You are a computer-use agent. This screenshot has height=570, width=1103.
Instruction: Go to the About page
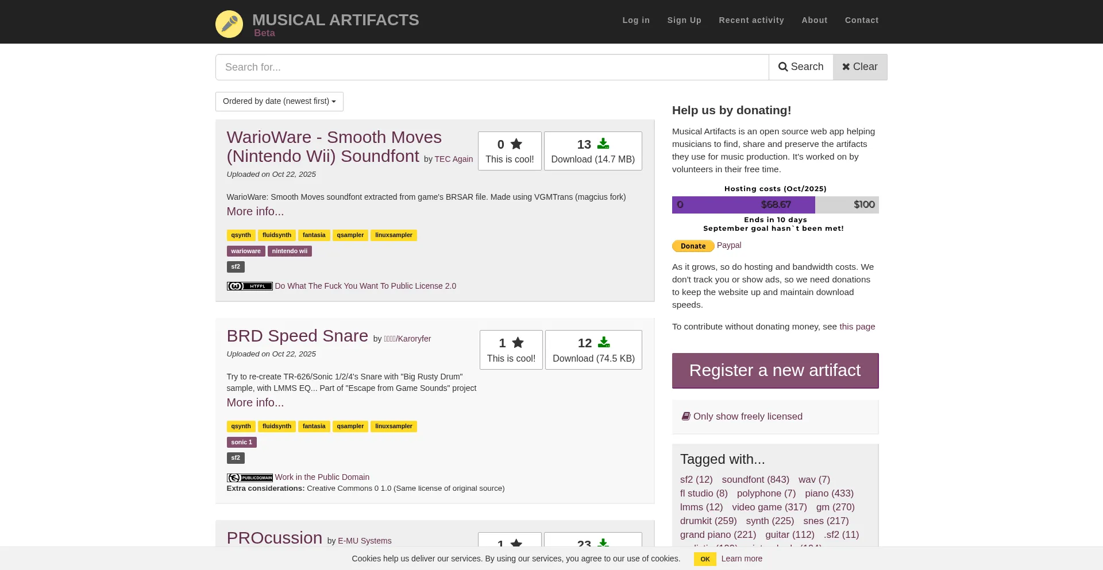click(x=814, y=20)
